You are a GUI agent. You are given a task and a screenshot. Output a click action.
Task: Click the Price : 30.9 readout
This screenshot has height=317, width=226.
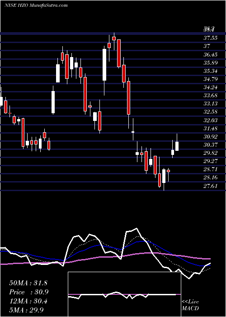pos(29,292)
